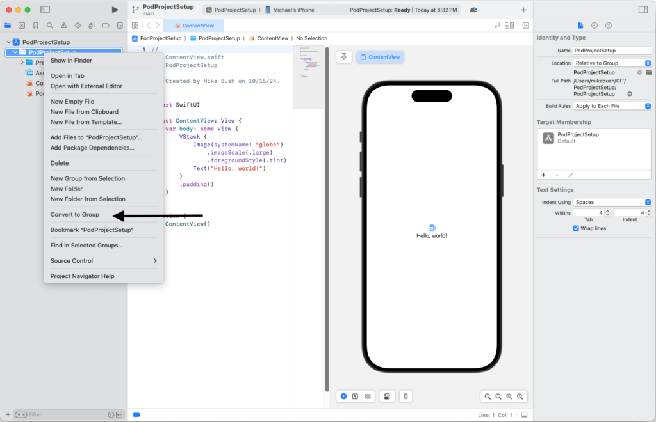The width and height of the screenshot is (656, 422).
Task: Collapse the PodProjectSetup root project tree
Action: click(8, 42)
